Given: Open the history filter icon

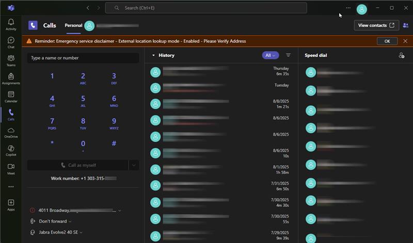Looking at the screenshot, I should pos(288,55).
